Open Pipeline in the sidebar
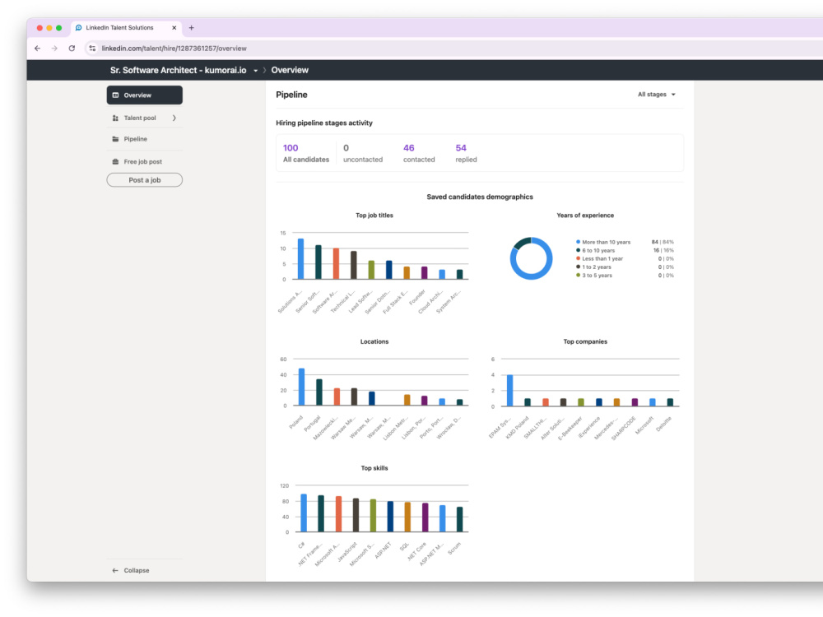This screenshot has width=823, height=617. 144,139
